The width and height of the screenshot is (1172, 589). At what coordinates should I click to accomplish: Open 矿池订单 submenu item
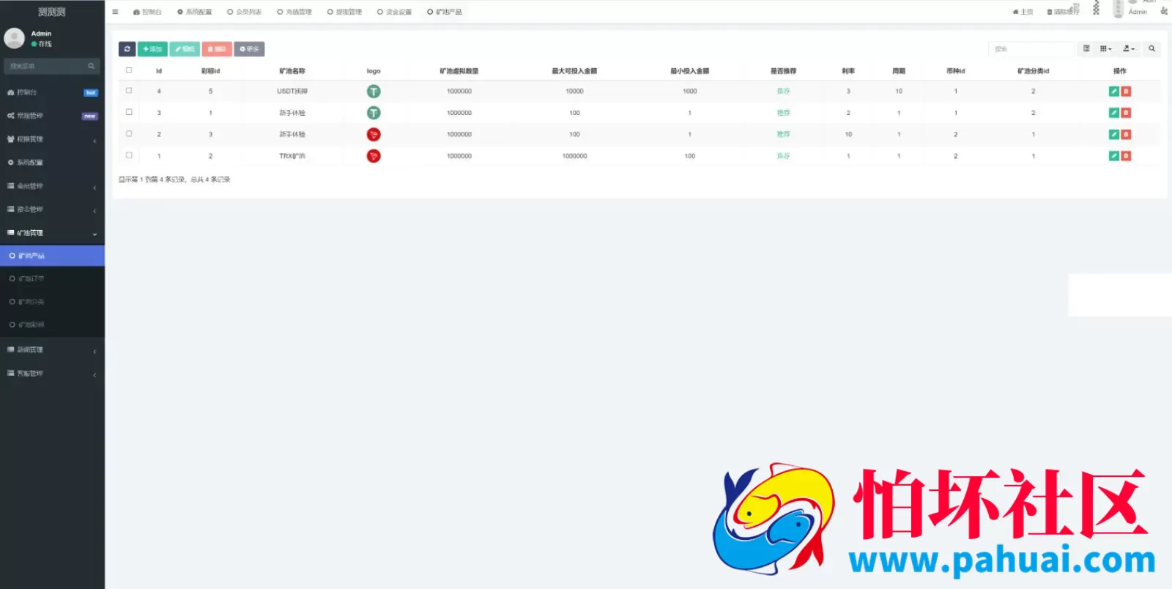[52, 279]
